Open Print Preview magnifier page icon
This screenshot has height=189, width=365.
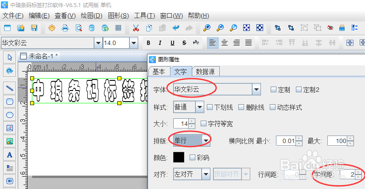tap(79, 28)
